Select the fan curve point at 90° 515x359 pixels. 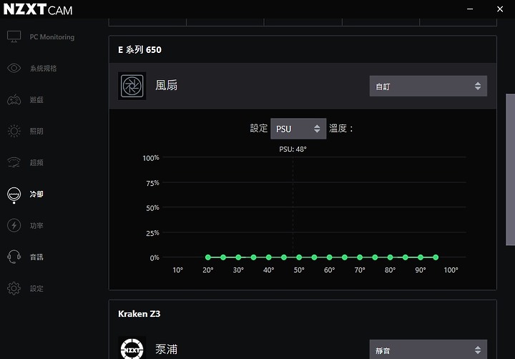(421, 257)
